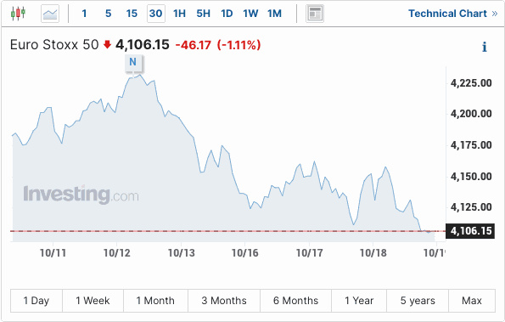Viewport: 505px width, 322px height.
Task: Show the 1 Week range
Action: coord(93,301)
